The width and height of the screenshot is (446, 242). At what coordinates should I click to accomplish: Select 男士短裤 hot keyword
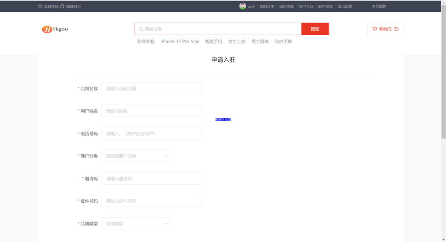pos(260,41)
